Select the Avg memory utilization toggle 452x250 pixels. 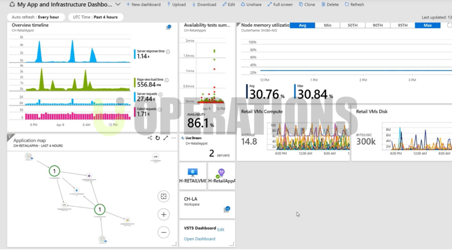[302, 25]
